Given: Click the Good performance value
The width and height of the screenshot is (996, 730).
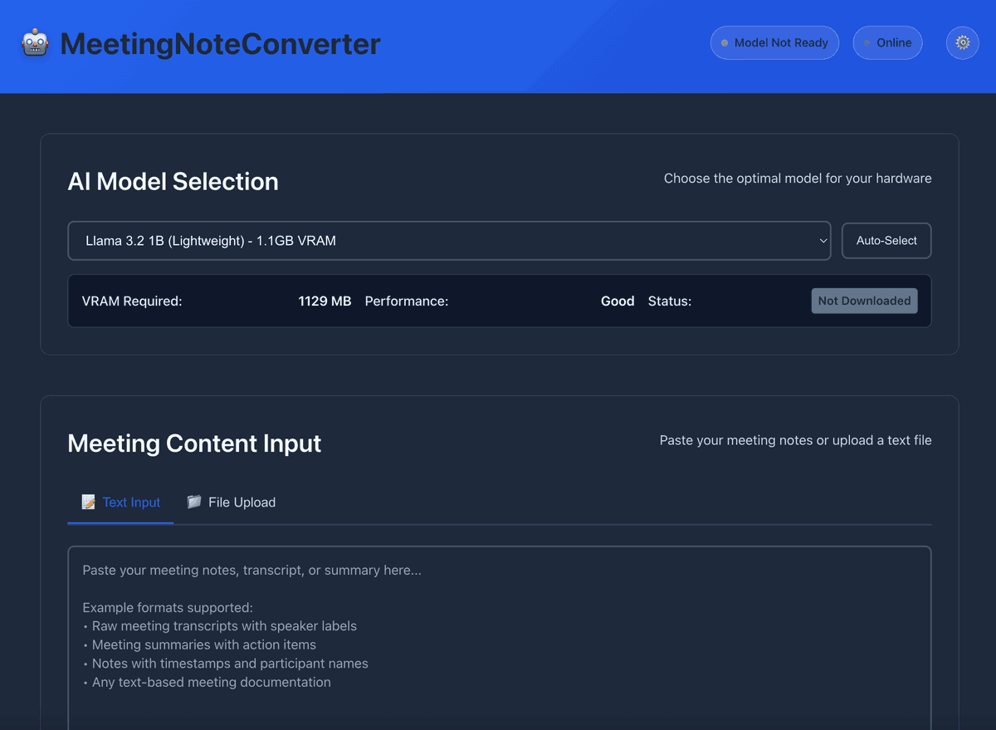Looking at the screenshot, I should (x=618, y=301).
